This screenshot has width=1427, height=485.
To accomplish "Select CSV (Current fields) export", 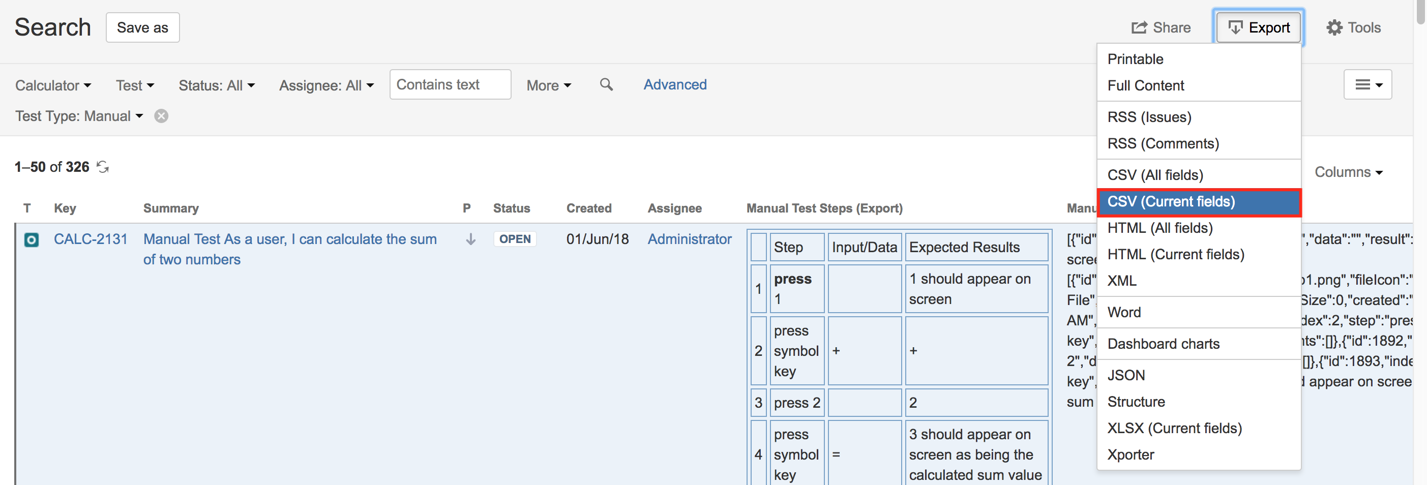I will pos(1199,202).
